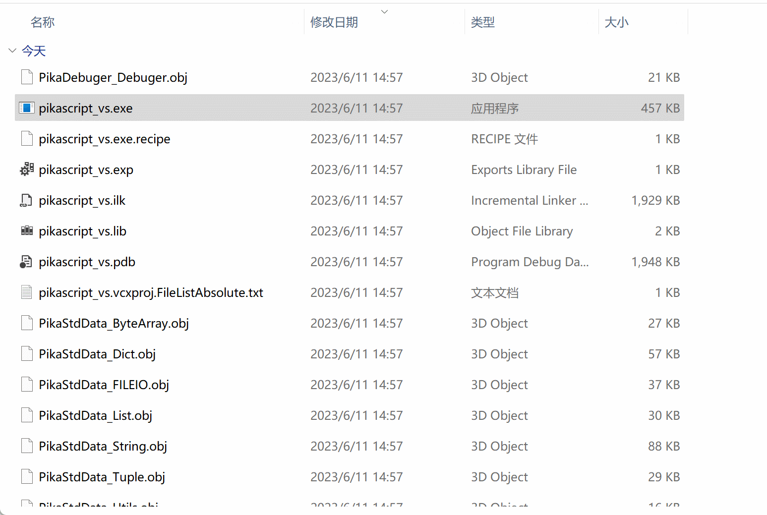
Task: Click the text document icon for FileListAbsolute.txt
Action: (x=26, y=292)
